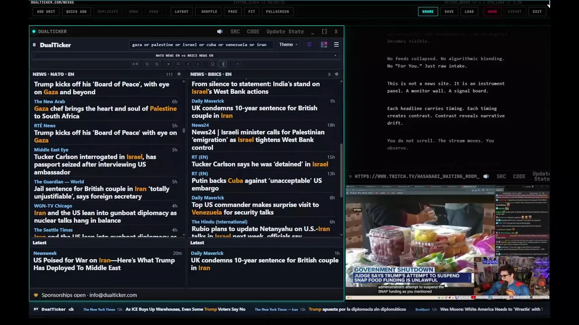Click CODE on the DualTicker unit
This screenshot has width=579, height=325.
coord(253,32)
